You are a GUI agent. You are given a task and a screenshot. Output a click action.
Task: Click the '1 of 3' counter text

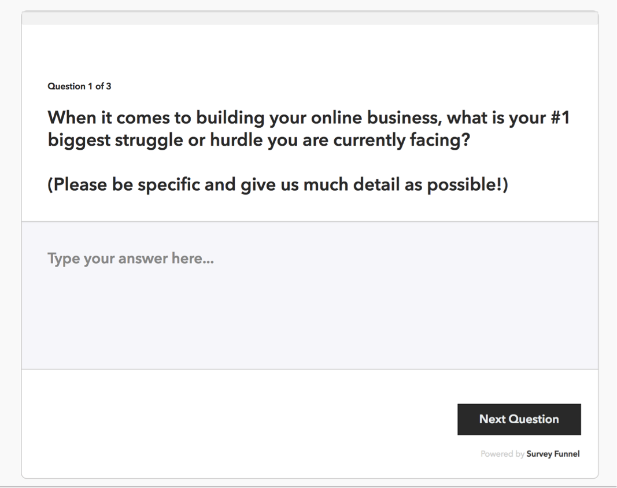point(99,86)
